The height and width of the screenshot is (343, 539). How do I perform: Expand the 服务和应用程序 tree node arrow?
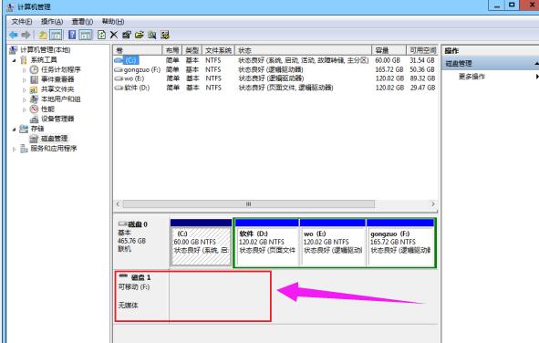tap(14, 149)
